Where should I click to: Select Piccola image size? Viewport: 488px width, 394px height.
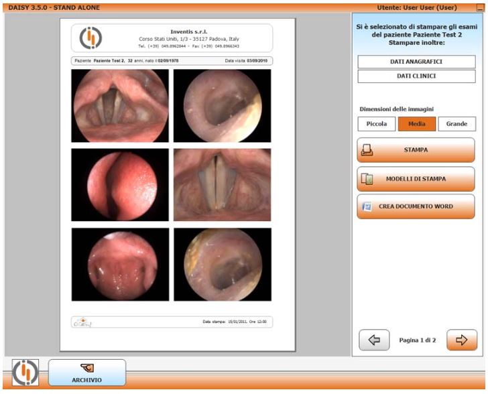pos(376,124)
